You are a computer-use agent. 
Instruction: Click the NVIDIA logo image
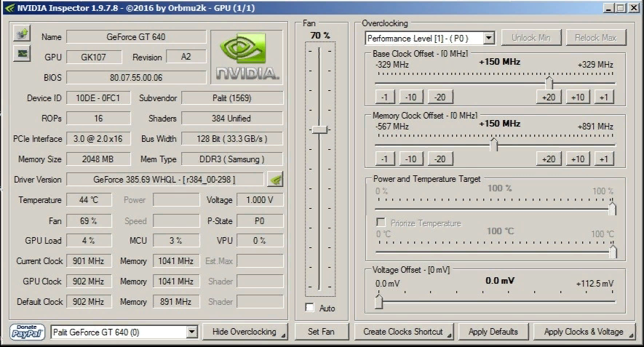pyautogui.click(x=247, y=57)
